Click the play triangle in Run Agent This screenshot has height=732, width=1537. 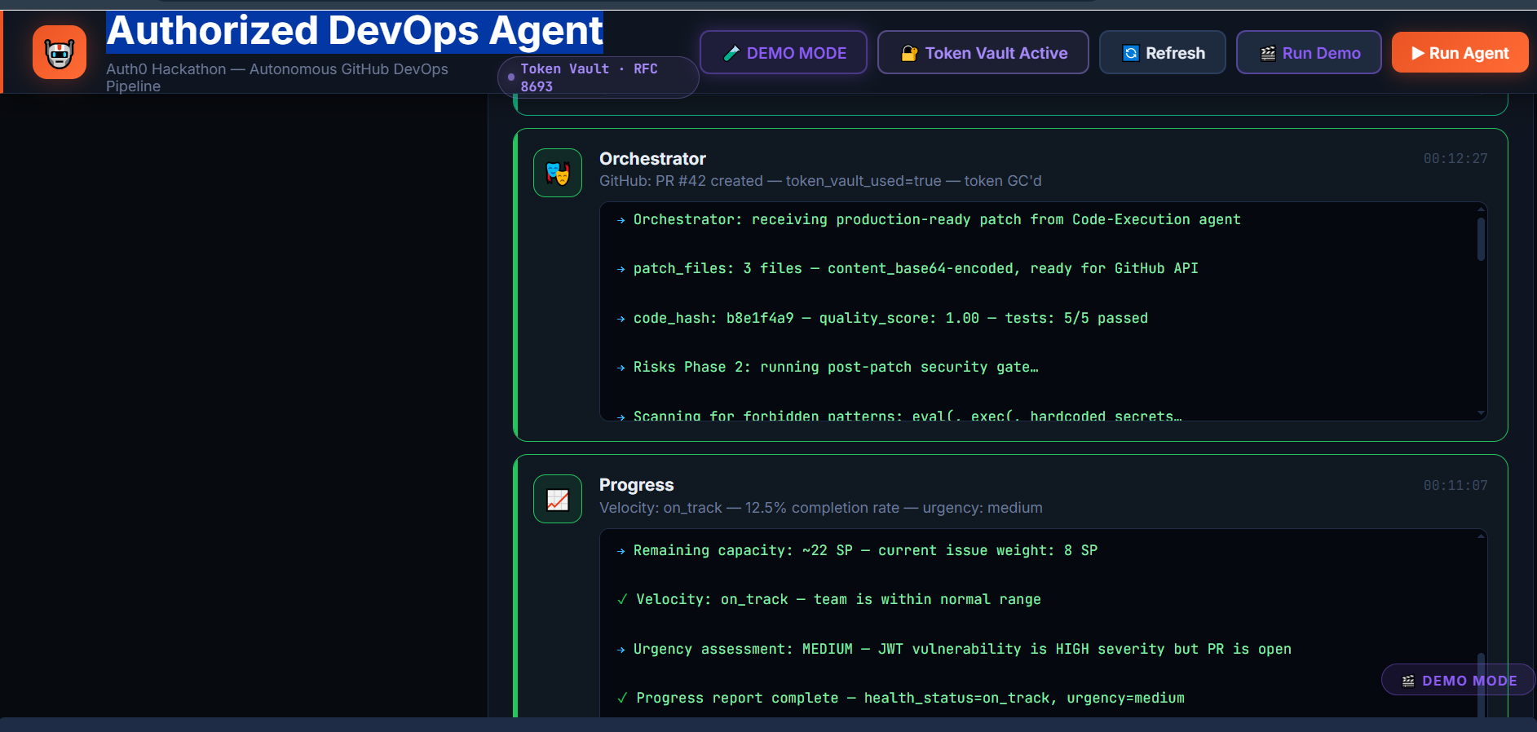[x=1418, y=53]
